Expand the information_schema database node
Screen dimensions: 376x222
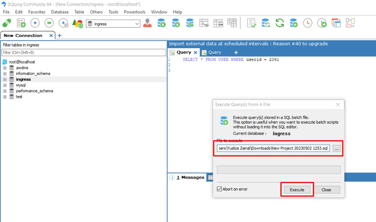pos(5,73)
